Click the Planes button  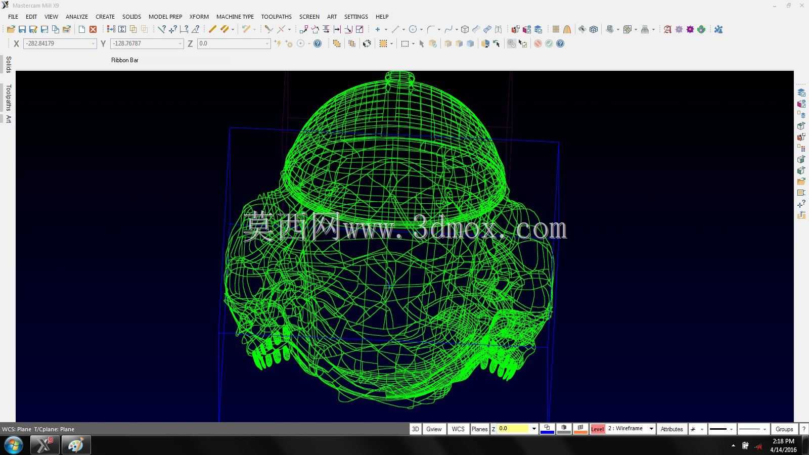pyautogui.click(x=479, y=429)
